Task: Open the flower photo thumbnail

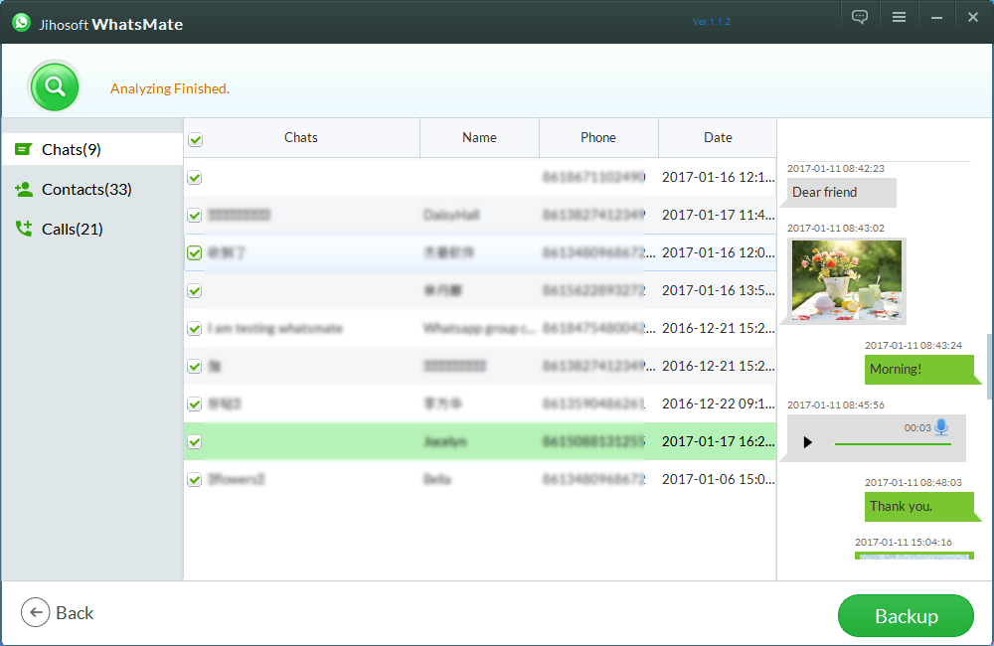Action: [x=847, y=279]
